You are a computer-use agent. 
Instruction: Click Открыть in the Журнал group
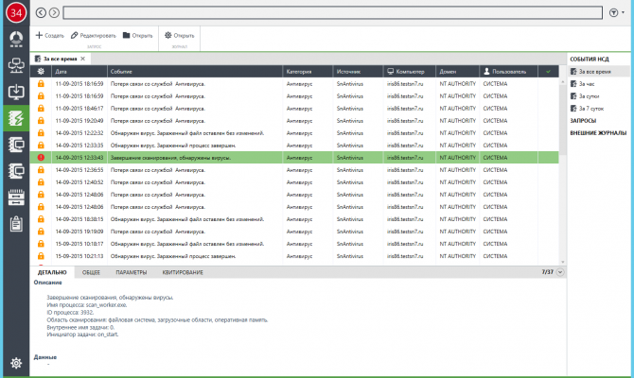tap(180, 36)
